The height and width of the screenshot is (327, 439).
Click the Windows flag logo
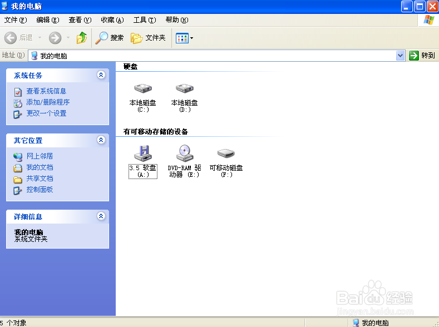click(428, 20)
